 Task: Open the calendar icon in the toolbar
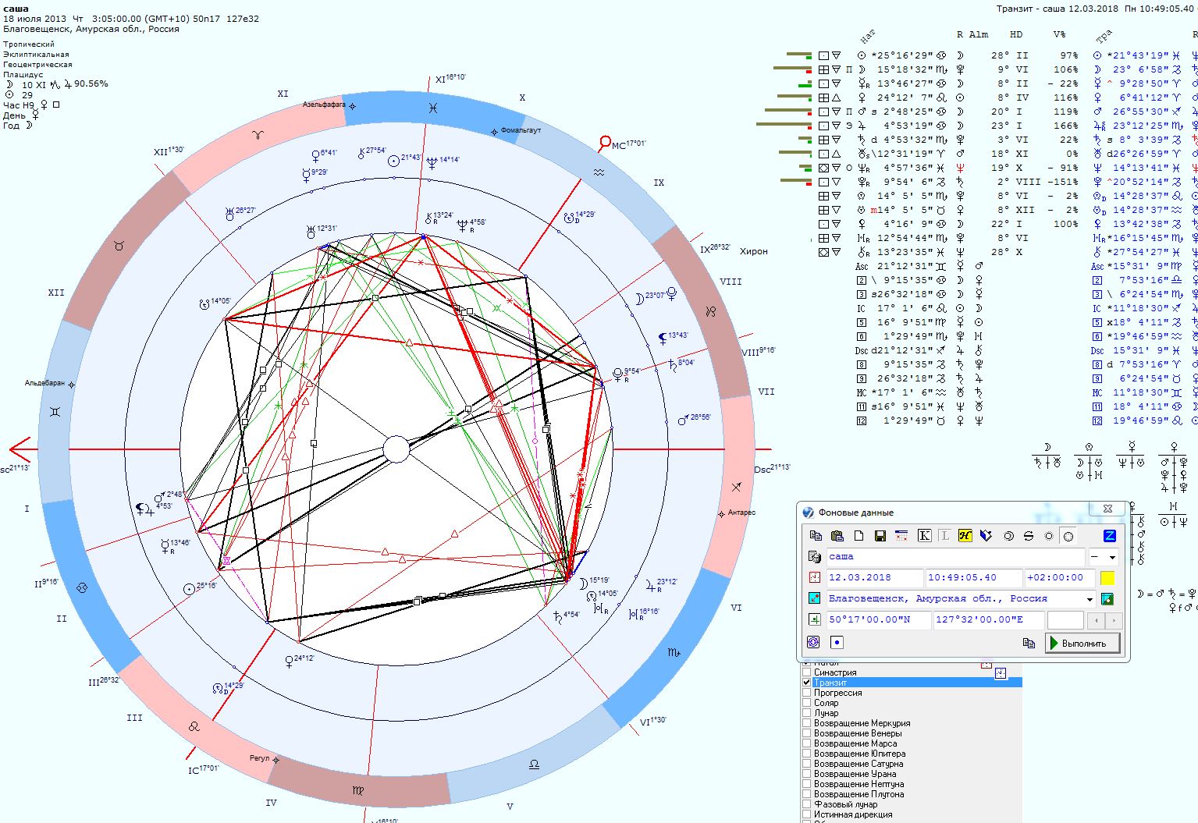click(x=901, y=536)
